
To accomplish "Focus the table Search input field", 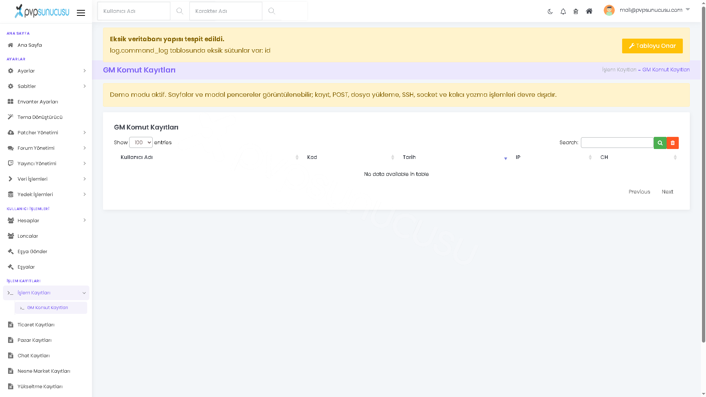I will tap(617, 142).
